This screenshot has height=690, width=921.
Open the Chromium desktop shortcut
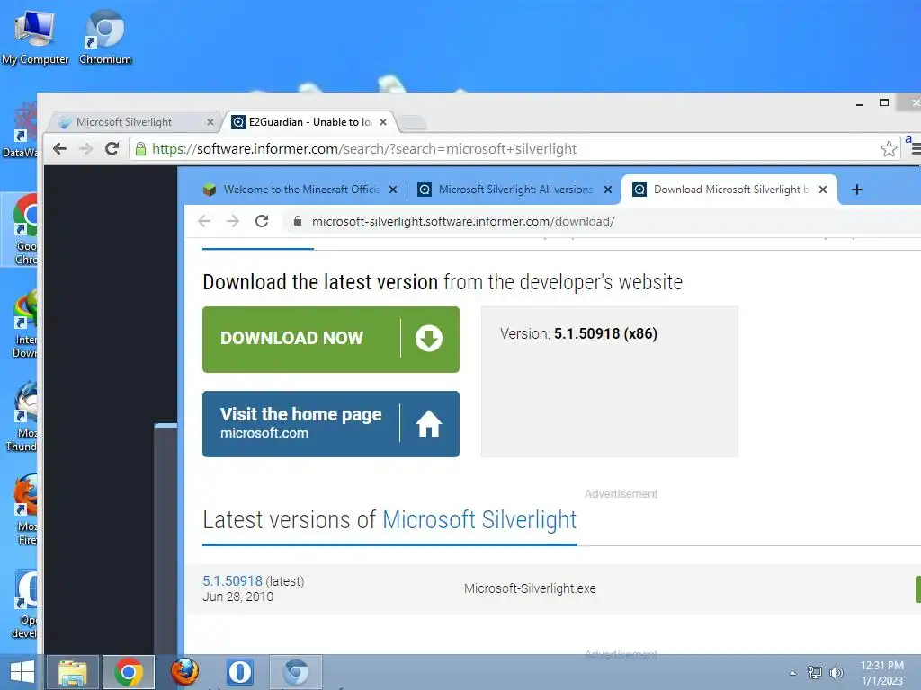point(104,36)
